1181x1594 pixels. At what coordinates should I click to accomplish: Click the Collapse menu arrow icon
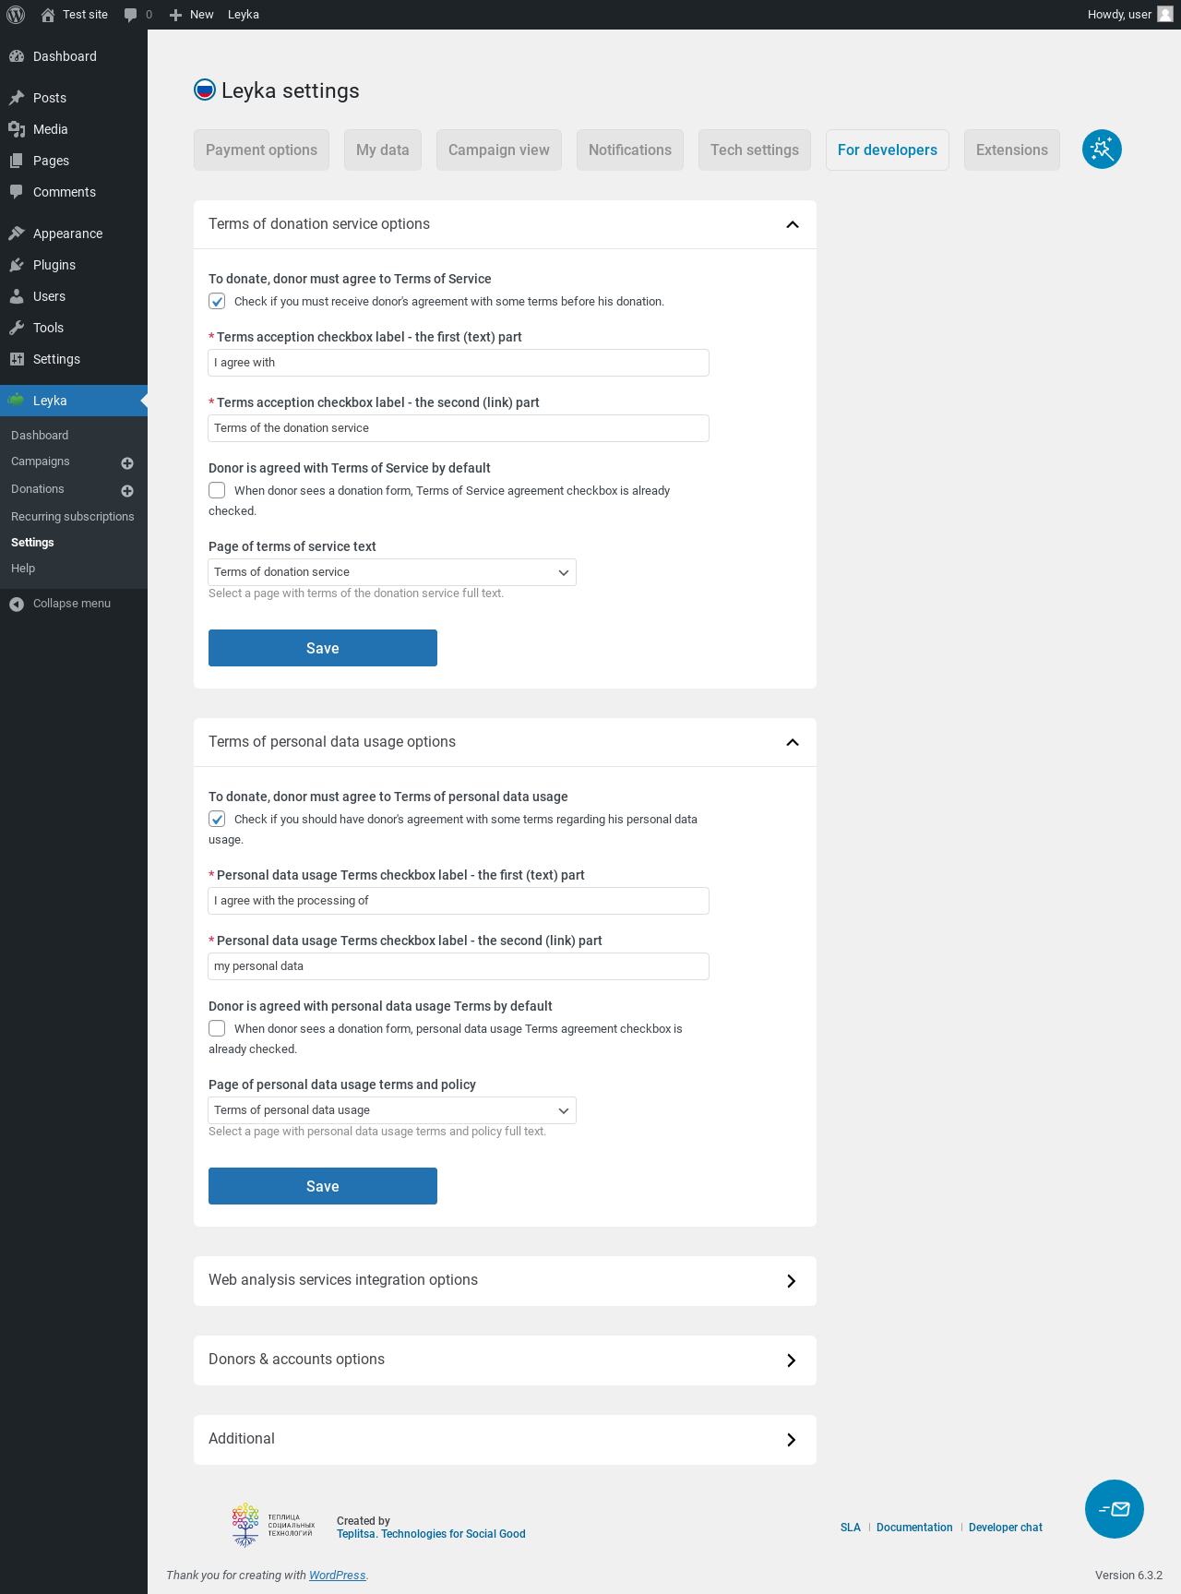tap(17, 604)
